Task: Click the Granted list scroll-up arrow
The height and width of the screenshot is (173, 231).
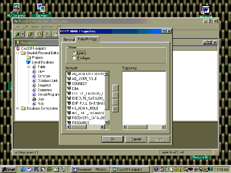Action: (x=107, y=74)
